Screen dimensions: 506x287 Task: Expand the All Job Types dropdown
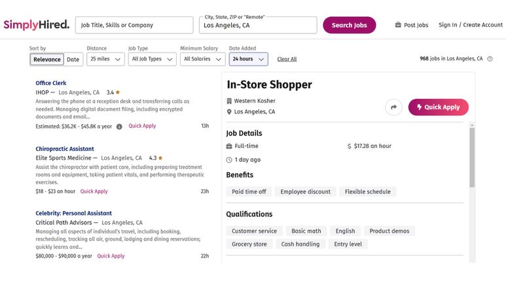(153, 59)
